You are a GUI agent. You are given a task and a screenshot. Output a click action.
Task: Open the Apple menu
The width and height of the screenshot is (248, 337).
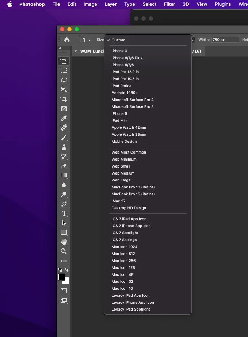pos(9,4)
